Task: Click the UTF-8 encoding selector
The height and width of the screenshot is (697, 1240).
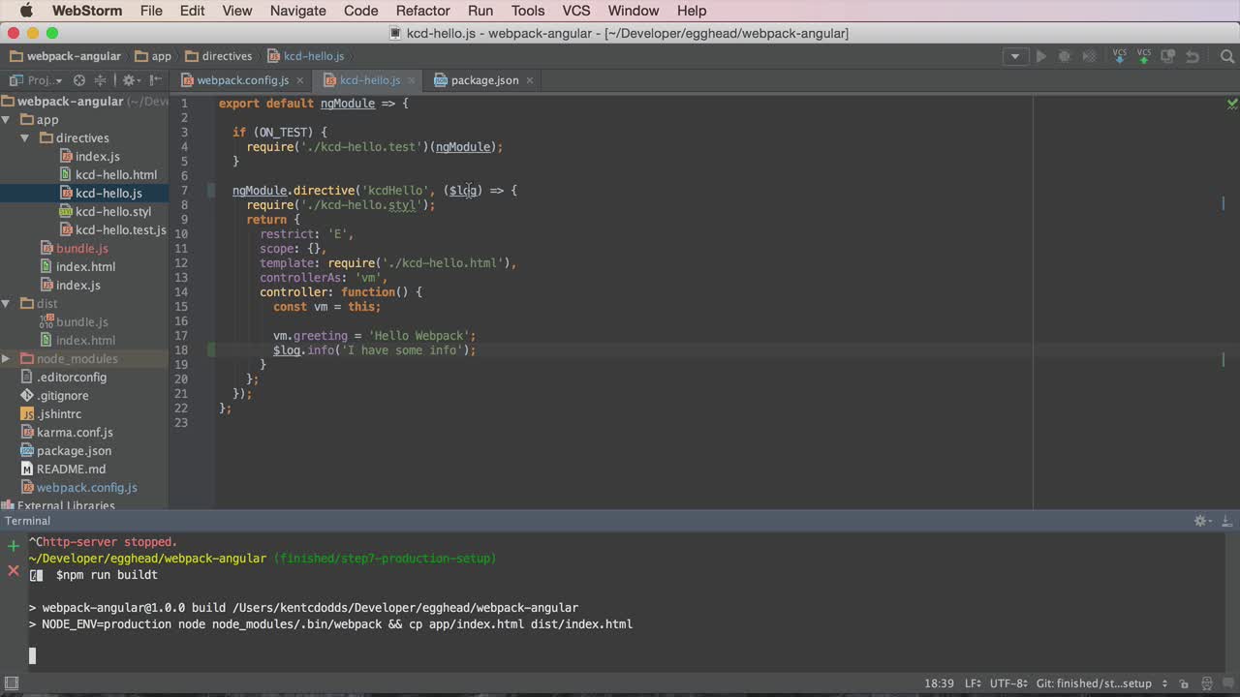Action: click(x=1011, y=683)
